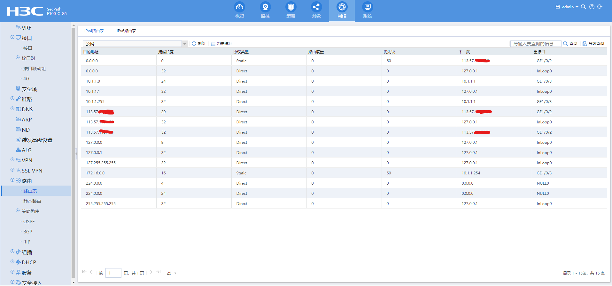This screenshot has height=286, width=612.
Task: Switch to the IPv6路由表 tab
Action: click(126, 31)
